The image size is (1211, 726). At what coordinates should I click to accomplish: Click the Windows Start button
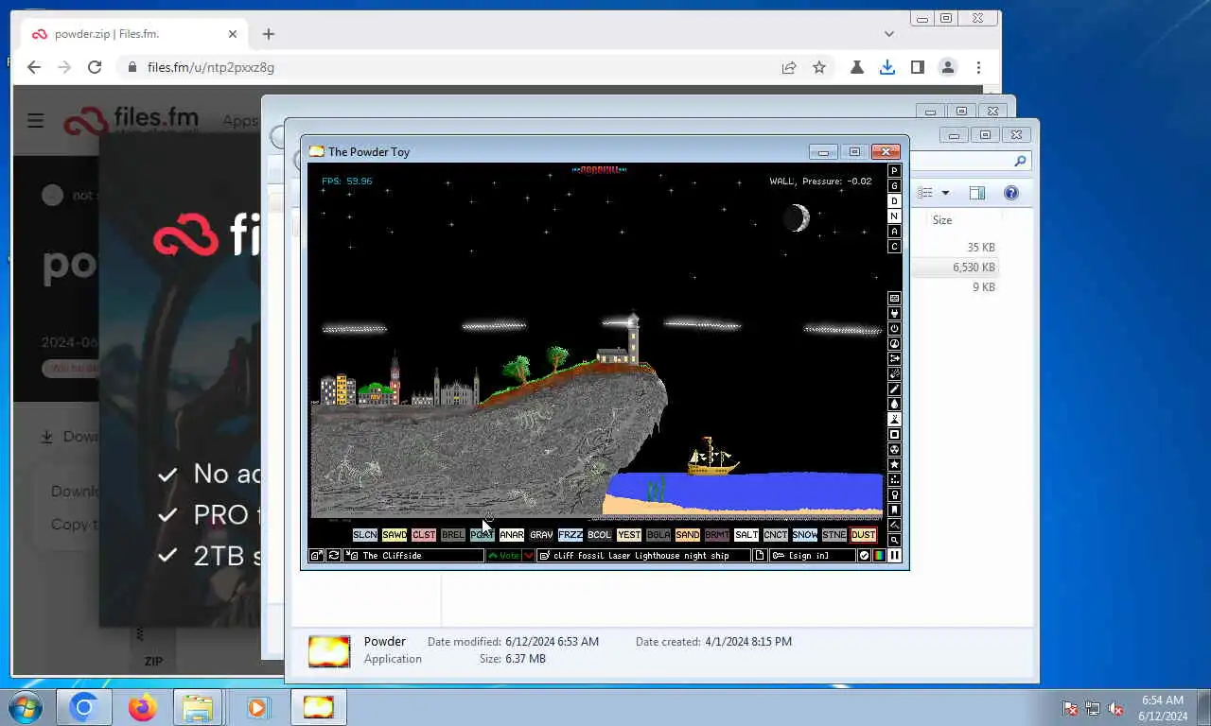[x=26, y=707]
